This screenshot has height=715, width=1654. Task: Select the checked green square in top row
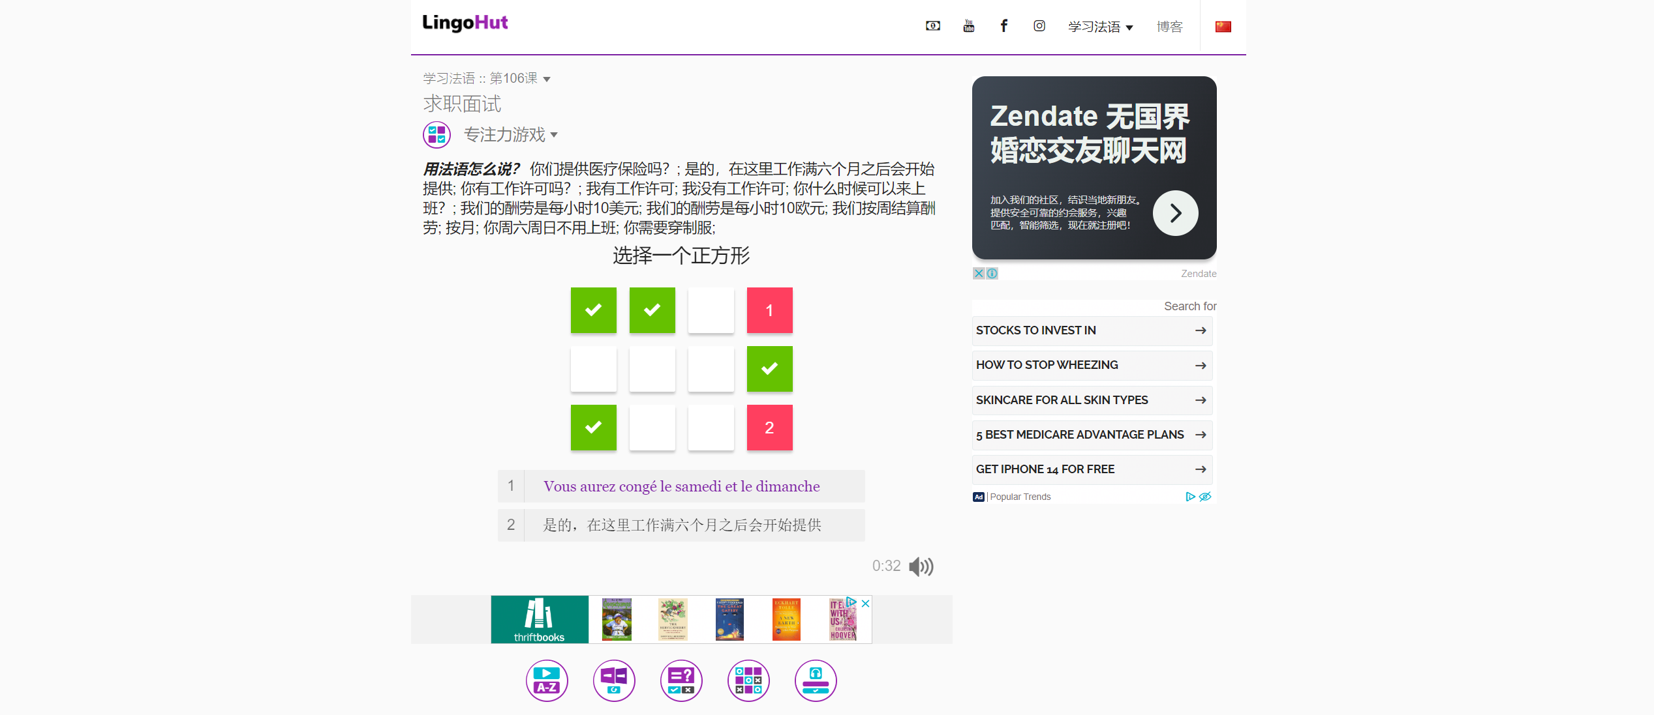(x=593, y=310)
